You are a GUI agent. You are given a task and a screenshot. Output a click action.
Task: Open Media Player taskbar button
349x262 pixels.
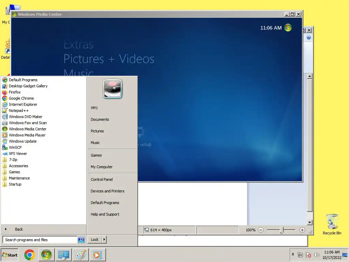[x=97, y=255]
